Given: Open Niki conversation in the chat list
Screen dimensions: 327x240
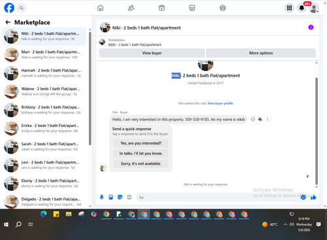Looking at the screenshot, I should click(44, 37).
